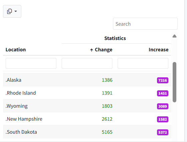
Task: Click the Change column filter box
Action: [x=87, y=63]
